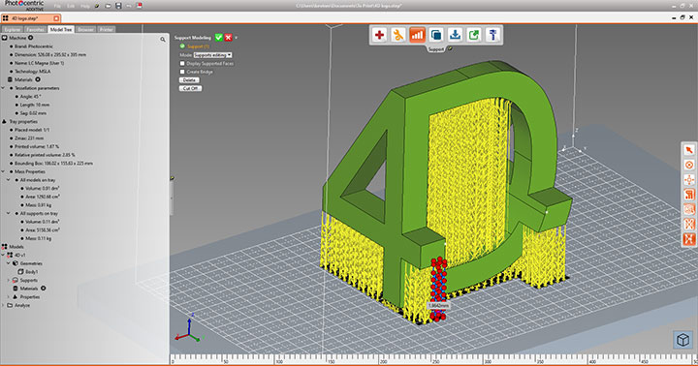
Task: Click the red plus add-model tool
Action: point(379,35)
